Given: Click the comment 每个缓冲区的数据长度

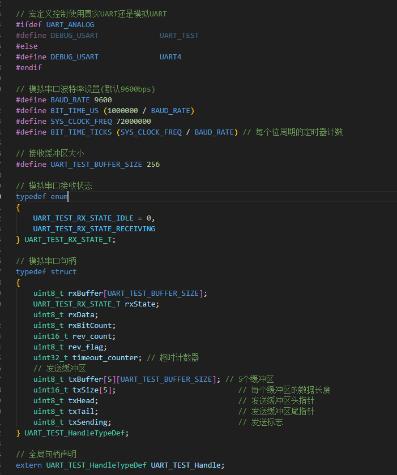Looking at the screenshot, I should tap(284, 390).
